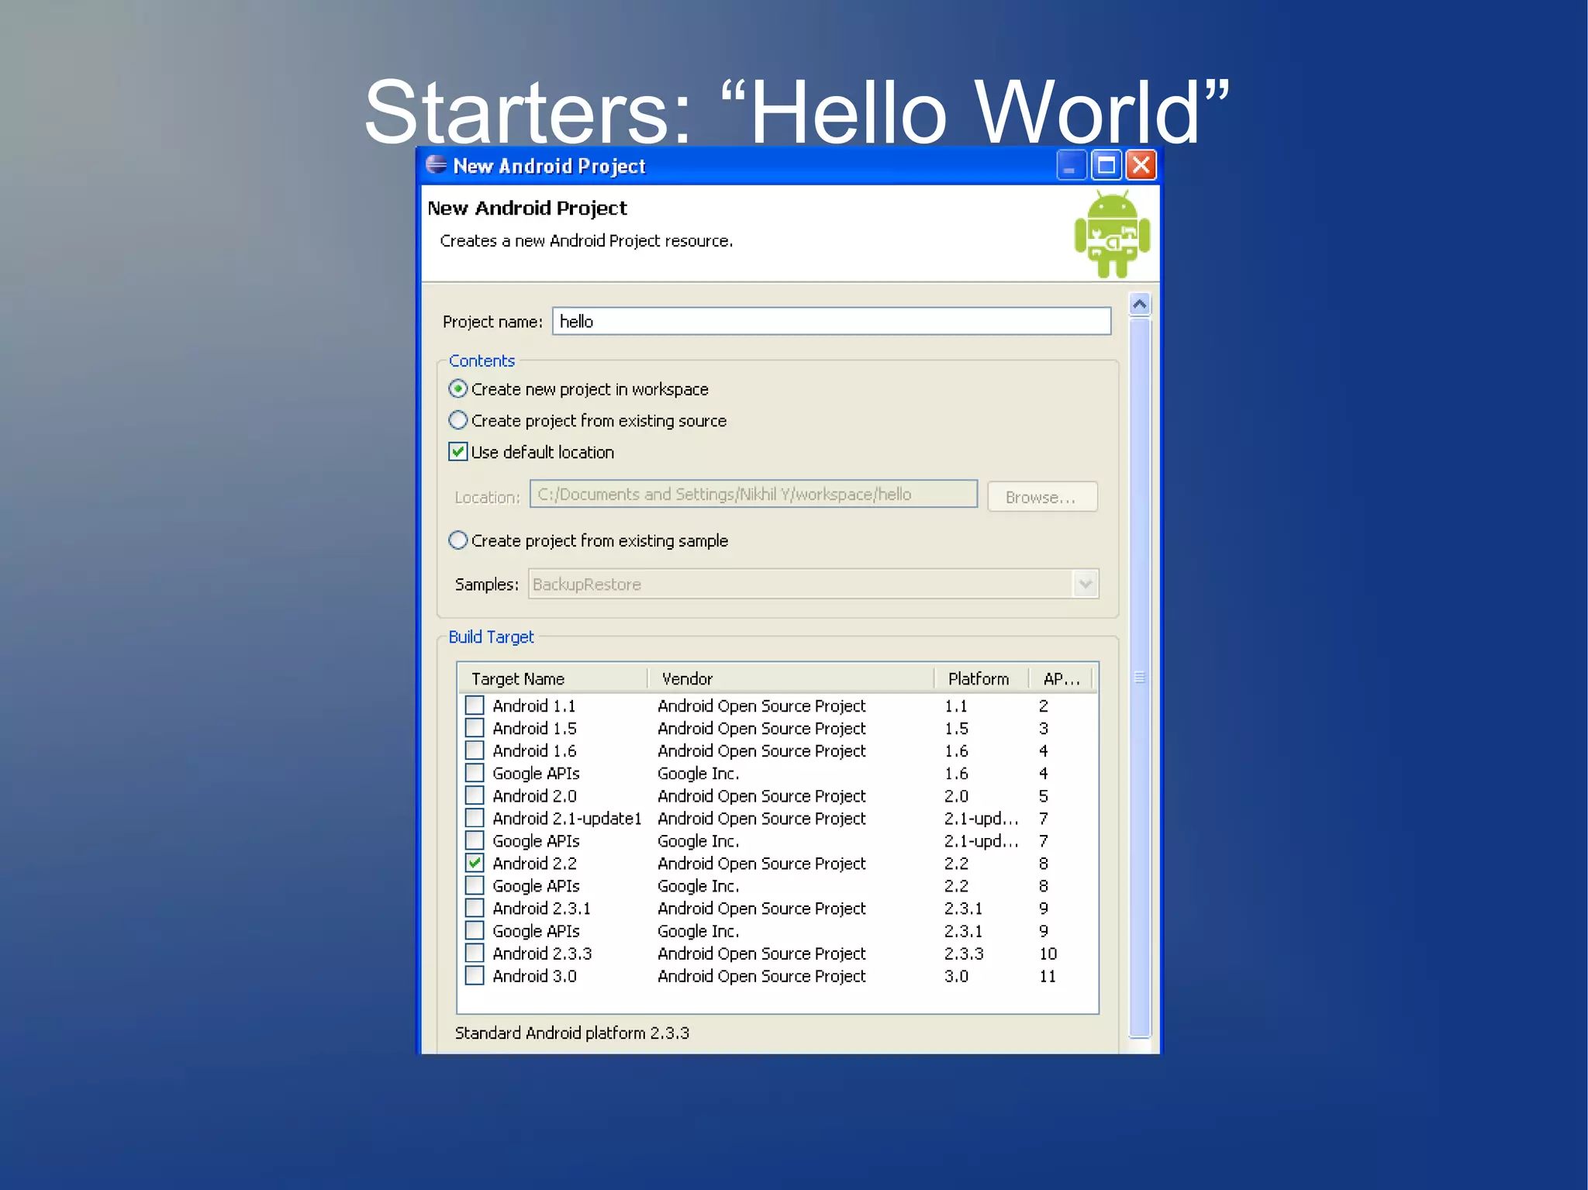The width and height of the screenshot is (1588, 1190).
Task: Check the Android 1.5 target checkbox
Action: click(x=475, y=728)
